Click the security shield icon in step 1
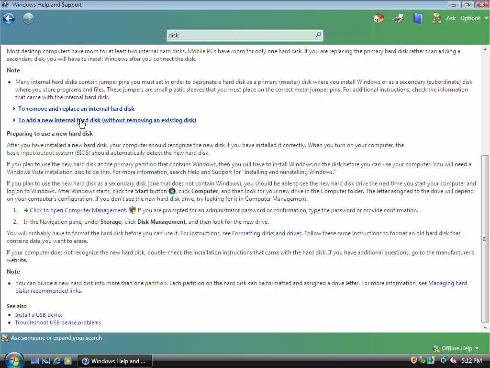 [x=133, y=210]
